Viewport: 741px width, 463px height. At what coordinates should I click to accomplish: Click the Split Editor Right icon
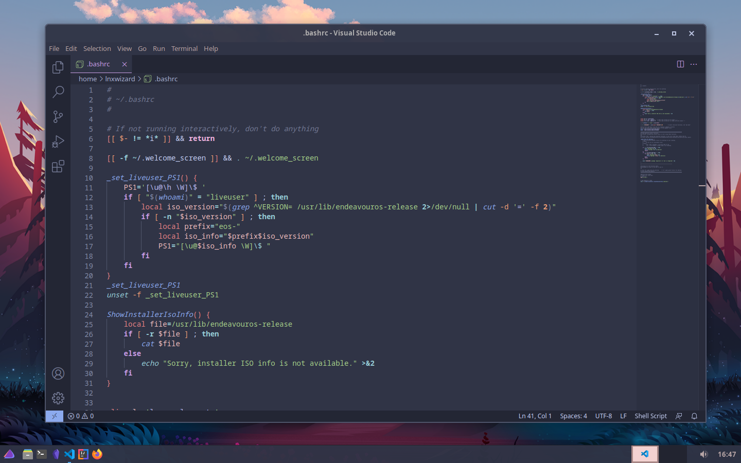[x=680, y=64]
